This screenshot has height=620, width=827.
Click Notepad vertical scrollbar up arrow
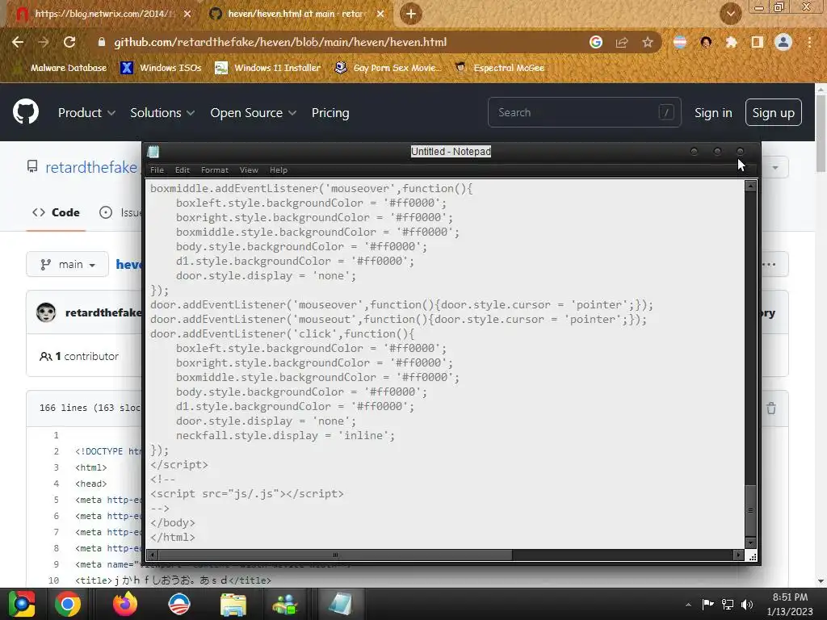(x=751, y=186)
